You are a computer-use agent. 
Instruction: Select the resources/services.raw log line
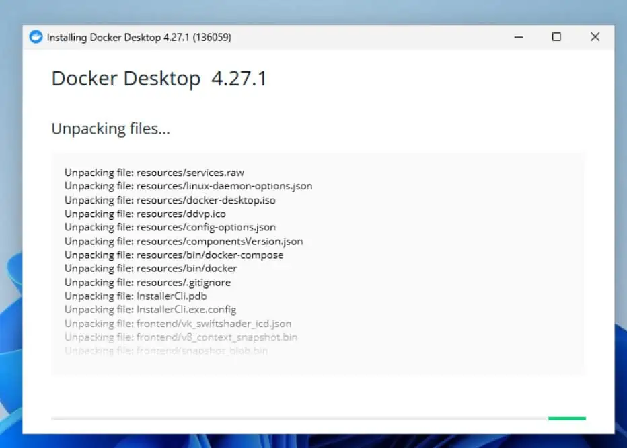154,173
